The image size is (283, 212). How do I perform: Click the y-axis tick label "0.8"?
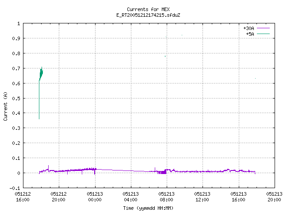click(x=16, y=53)
